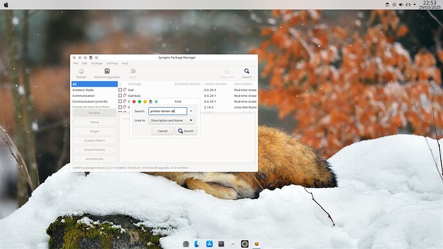443x249 pixels.
Task: Open the Package menu
Action: click(96, 64)
